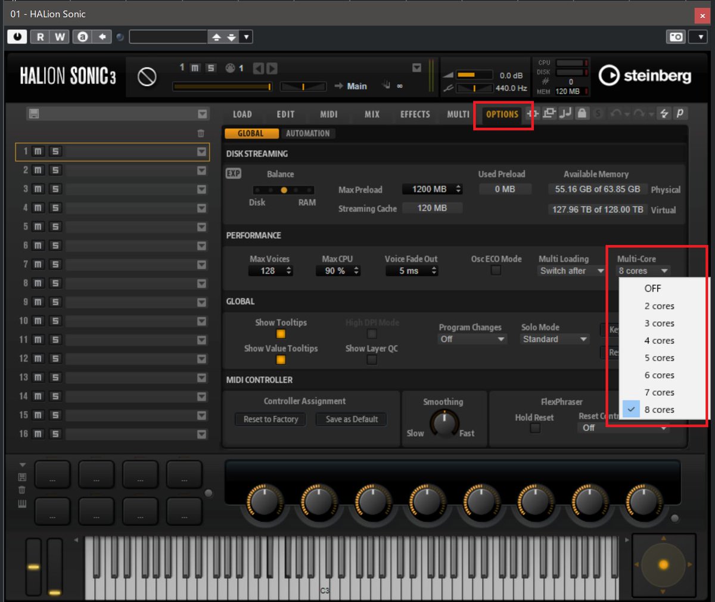Toggle FlexPhraser Hold Reset checkbox

tap(535, 428)
